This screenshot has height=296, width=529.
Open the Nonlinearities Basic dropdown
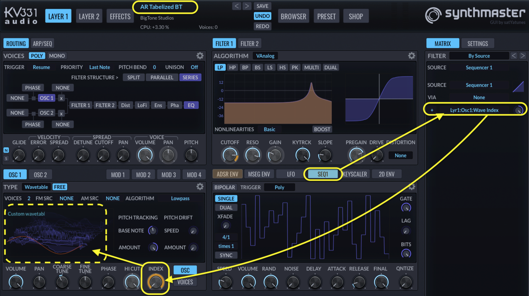point(269,129)
